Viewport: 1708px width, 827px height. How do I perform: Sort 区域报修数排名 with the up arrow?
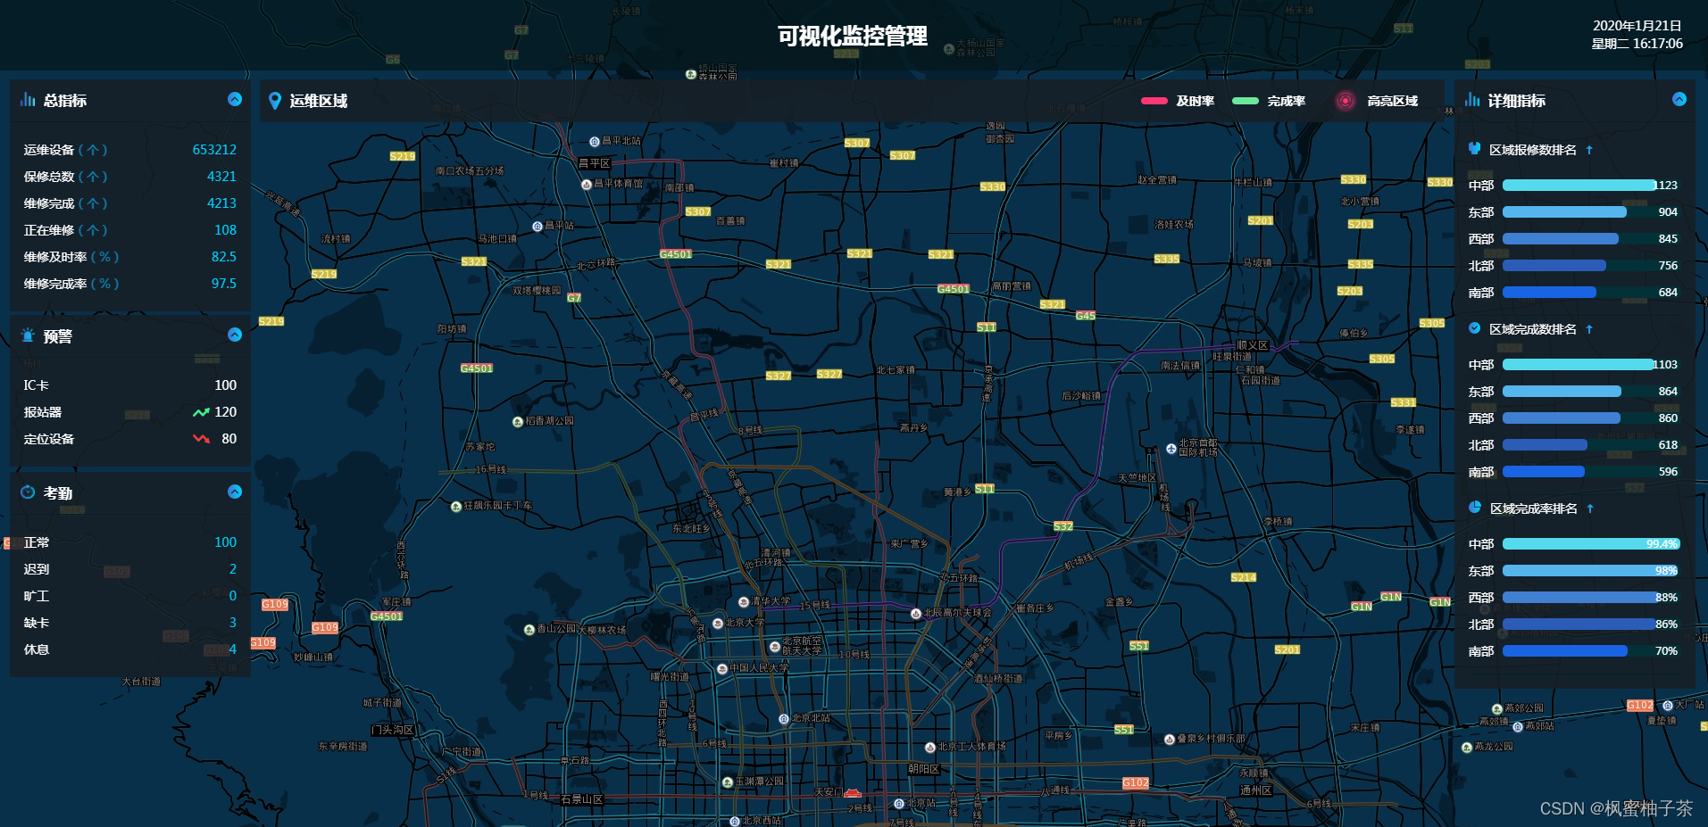coord(1589,150)
